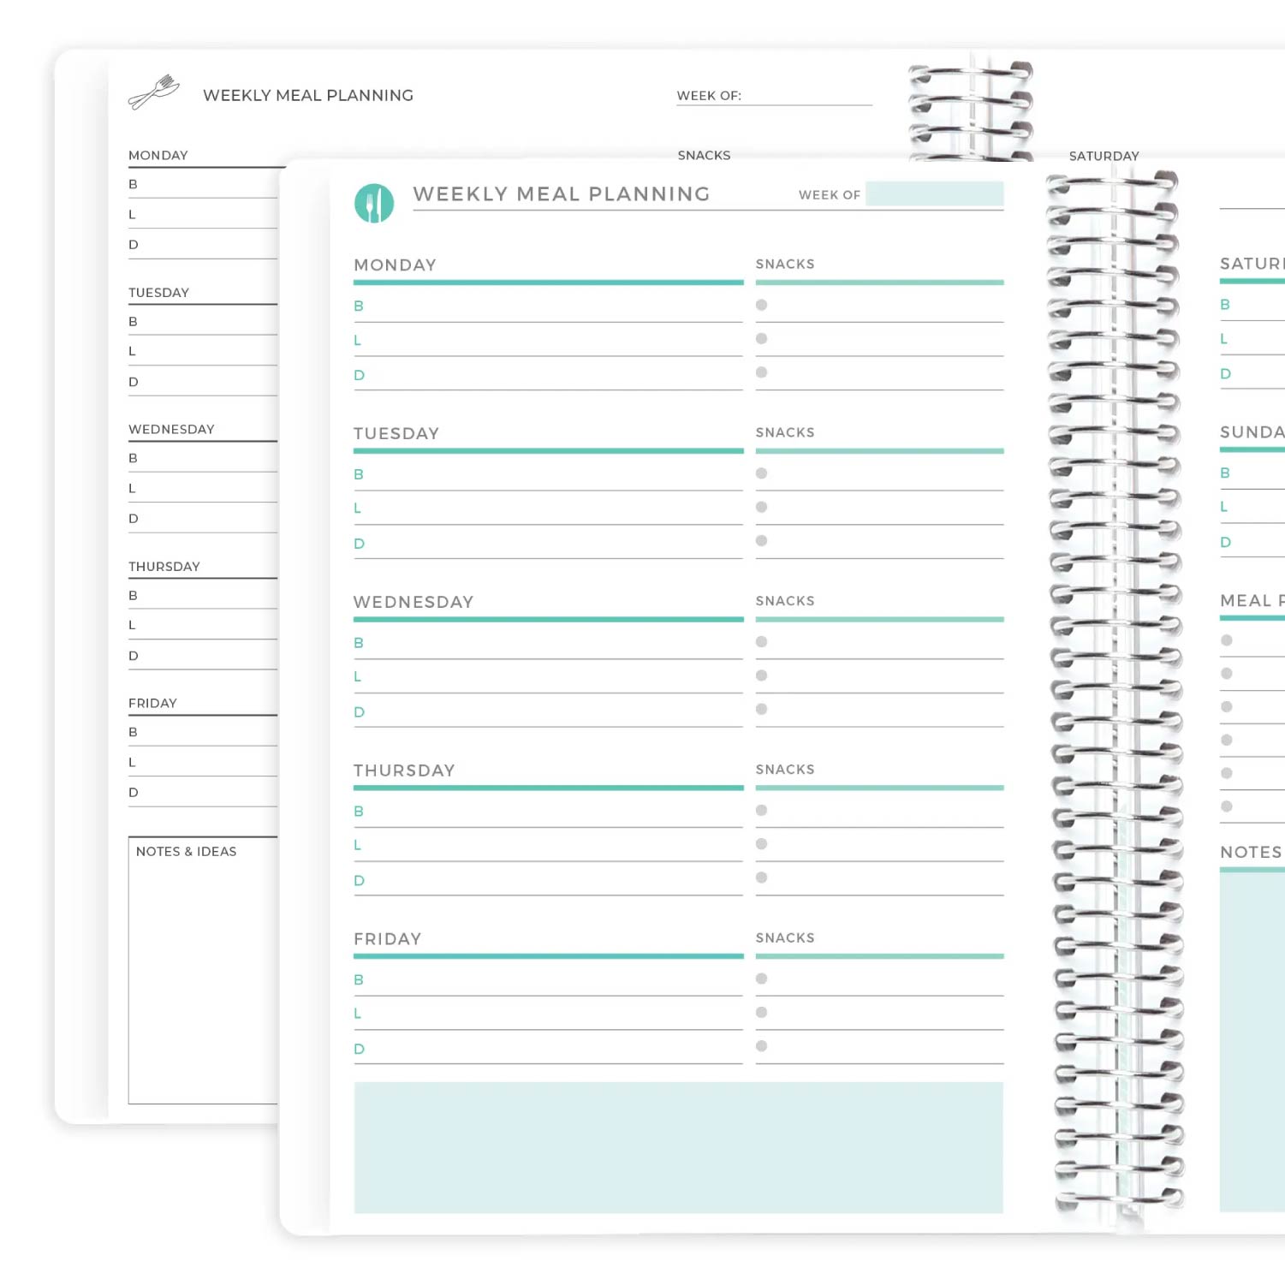Click the Snacks label beside teal Wednesday
Screen dimensions: 1285x1285
click(785, 601)
